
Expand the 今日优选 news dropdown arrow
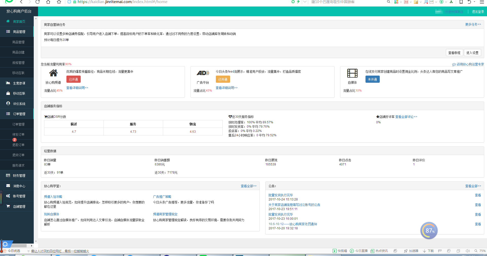[28, 251]
